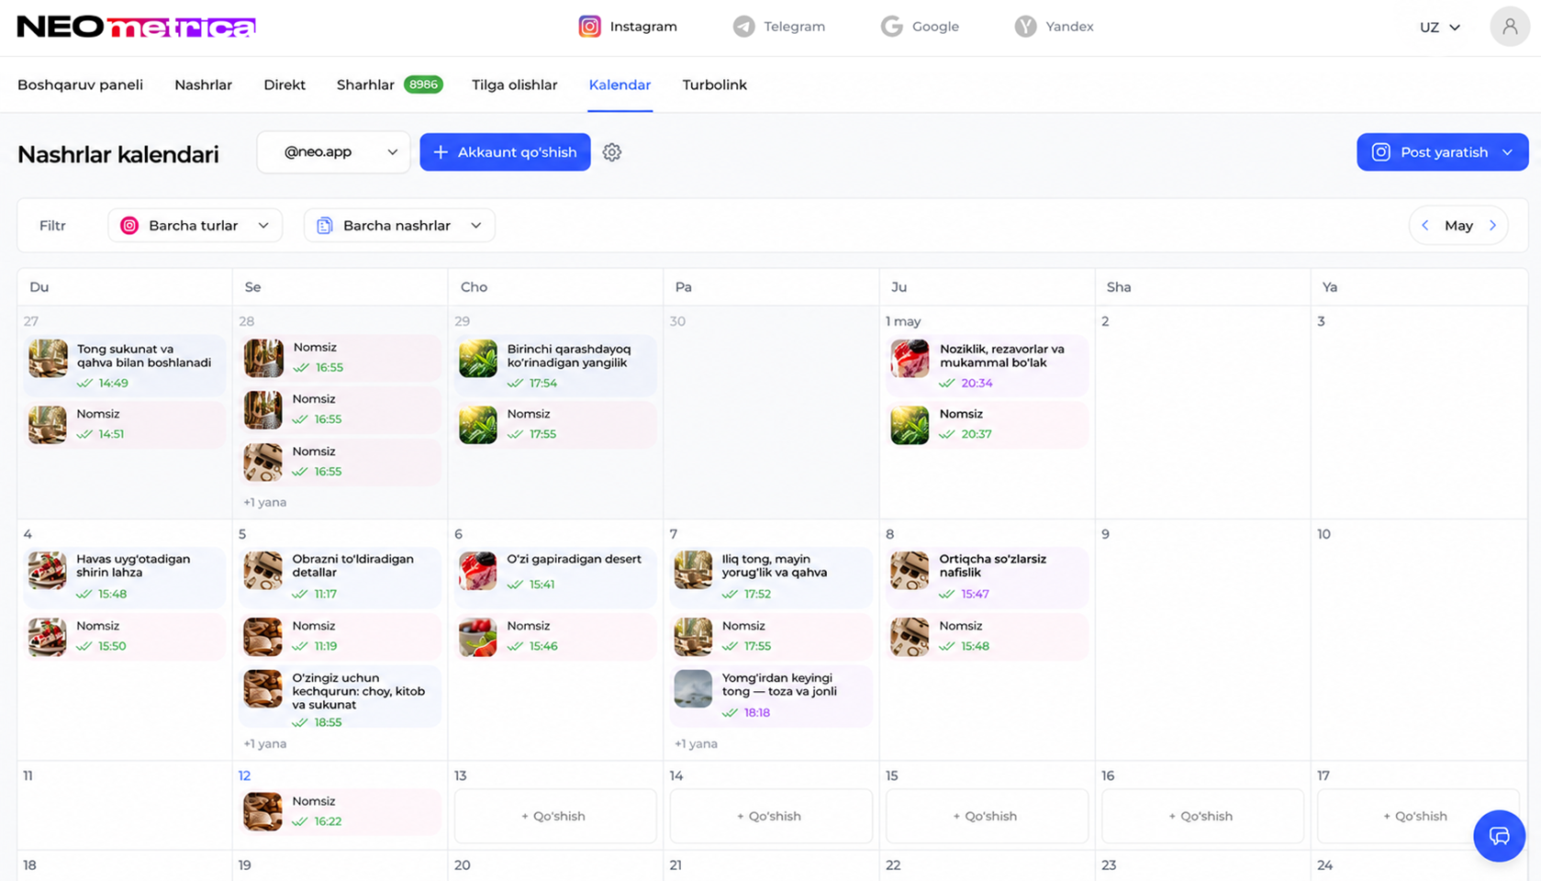Open Obrazni to'ldiradigan detallar post

click(x=340, y=576)
